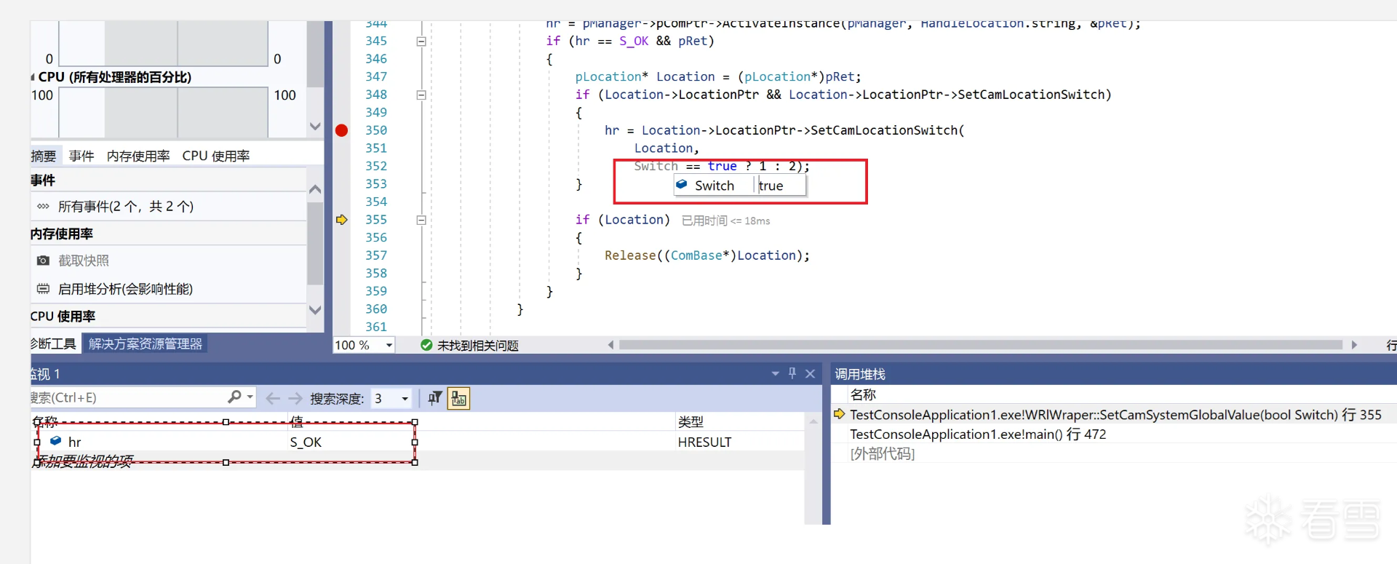Click the 类型 column header

point(690,421)
